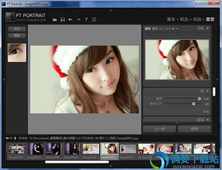Click the folder path text D:\Documents\桌面壁纸\美女明星
222x170 pixels.
click(x=52, y=138)
